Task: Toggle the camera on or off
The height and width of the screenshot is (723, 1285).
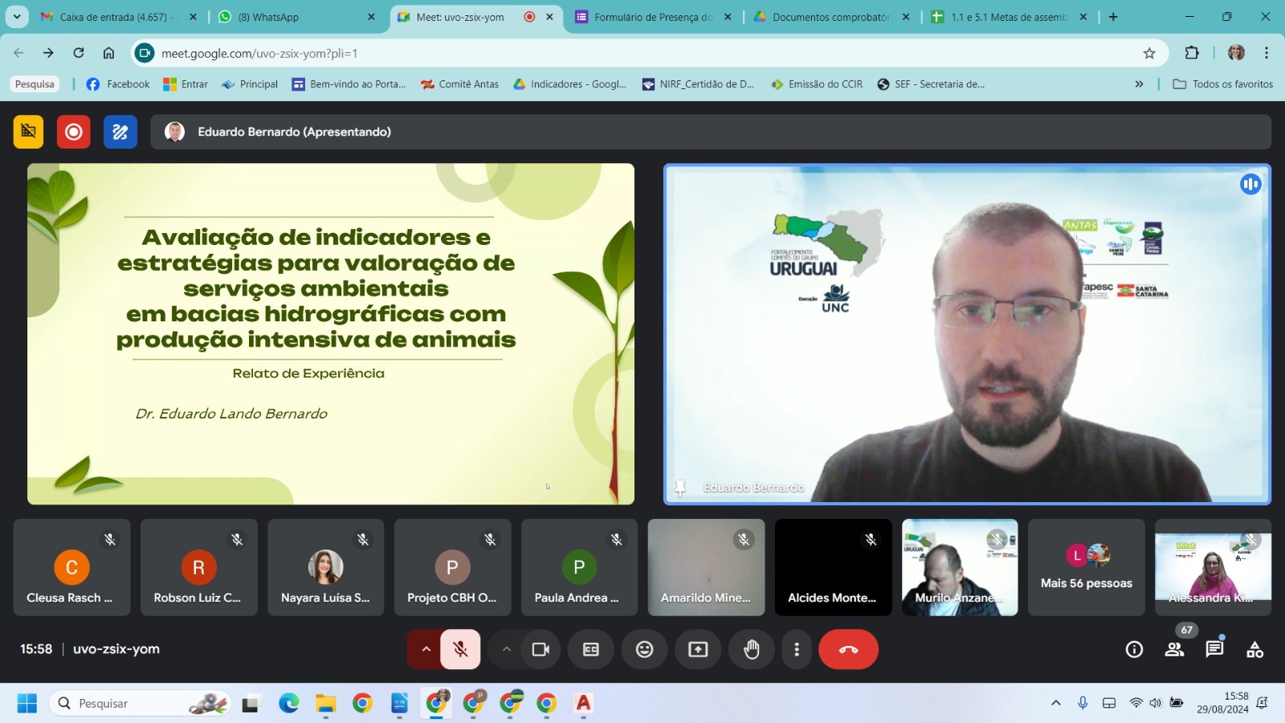Action: pyautogui.click(x=541, y=649)
